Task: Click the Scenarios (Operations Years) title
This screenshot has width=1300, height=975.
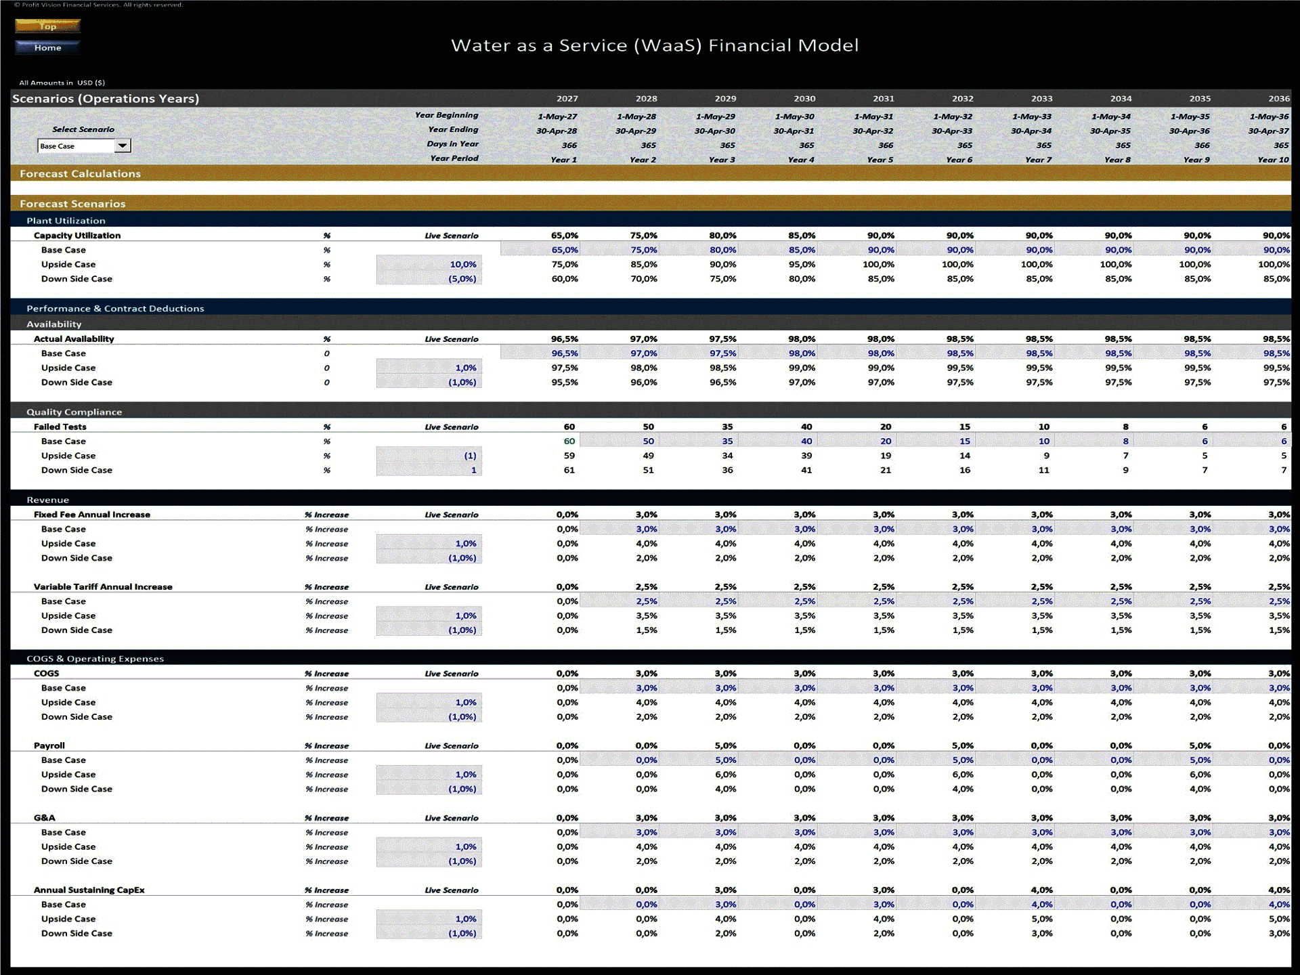Action: (106, 99)
